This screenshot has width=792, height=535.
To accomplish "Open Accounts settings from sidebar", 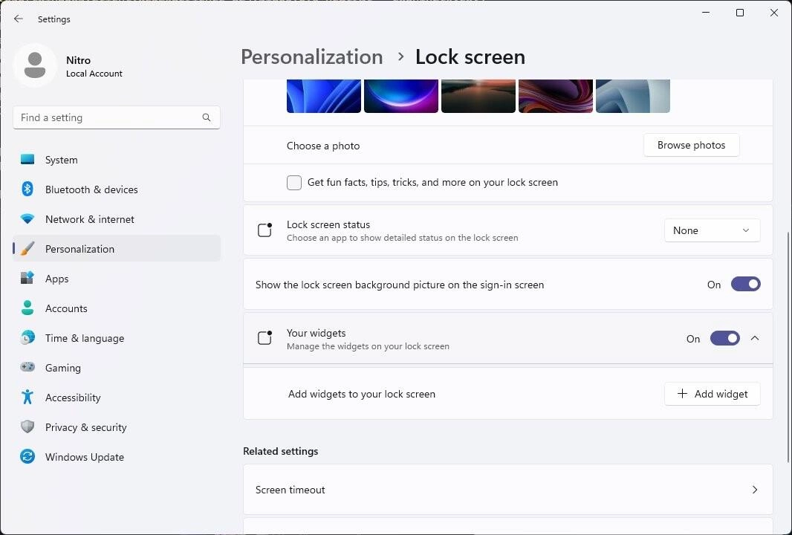I will point(66,308).
